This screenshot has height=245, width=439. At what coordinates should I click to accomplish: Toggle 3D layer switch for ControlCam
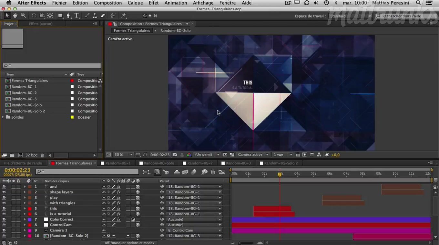coord(138,225)
